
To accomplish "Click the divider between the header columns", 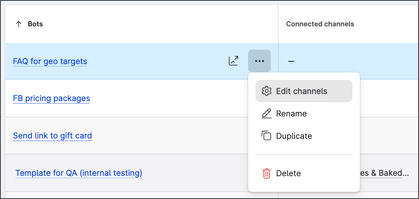I will point(278,24).
